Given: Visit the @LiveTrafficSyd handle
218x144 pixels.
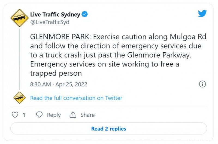Looking at the screenshot, I should [x=50, y=22].
